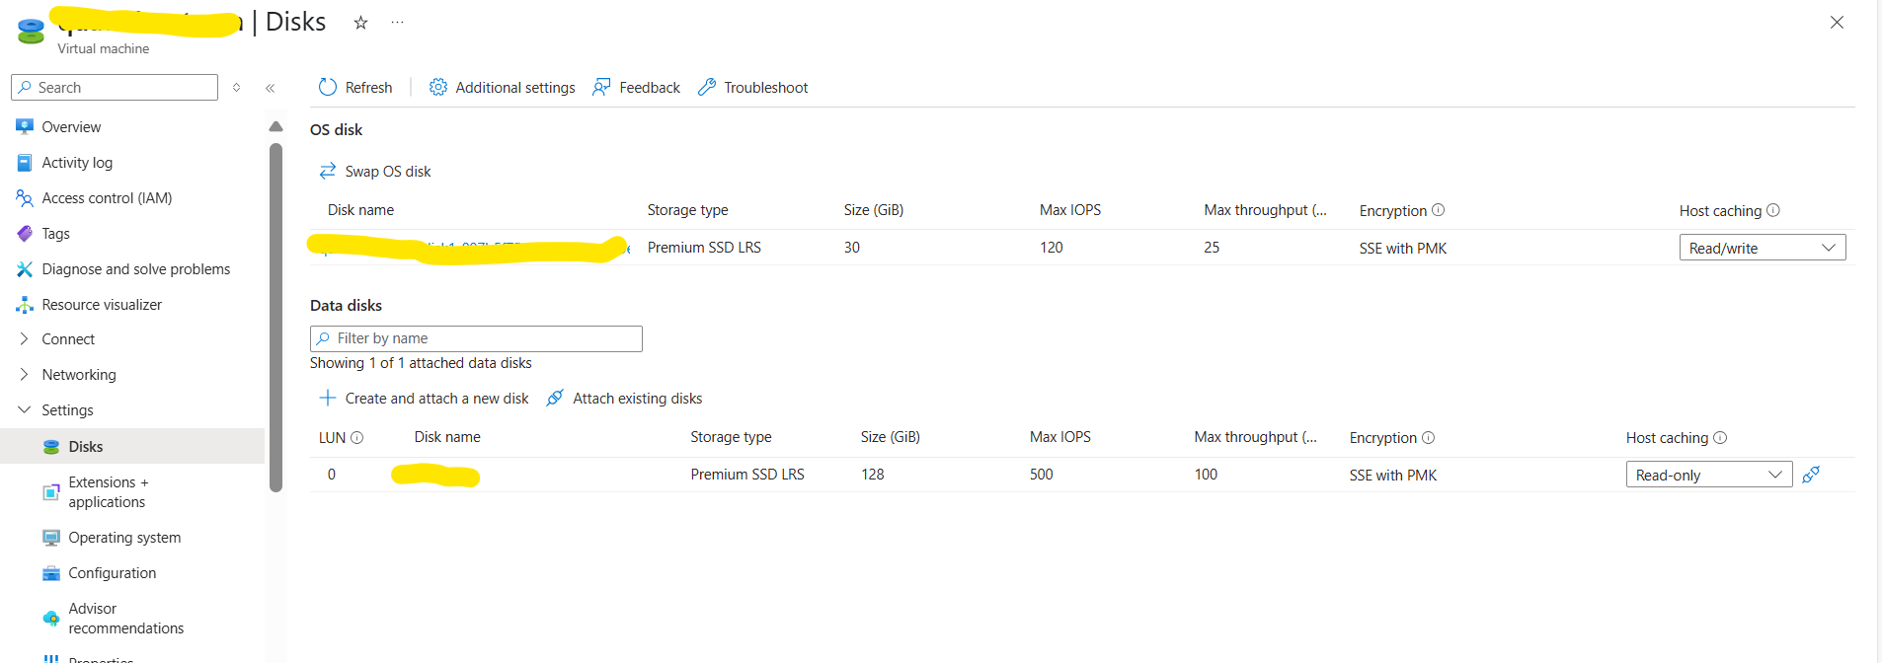Show Host caching info icon for OS disk
The width and height of the screenshot is (1882, 663).
[x=1773, y=209]
